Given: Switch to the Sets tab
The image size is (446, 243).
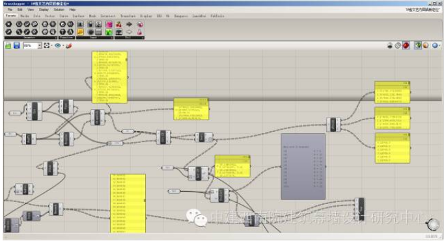Looking at the screenshot, I should click(37, 16).
